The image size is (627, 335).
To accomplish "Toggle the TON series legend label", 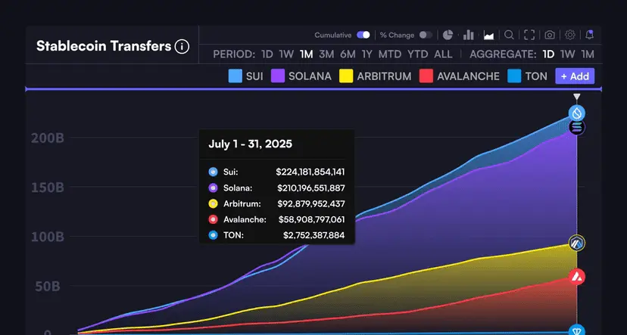I will click(x=536, y=76).
